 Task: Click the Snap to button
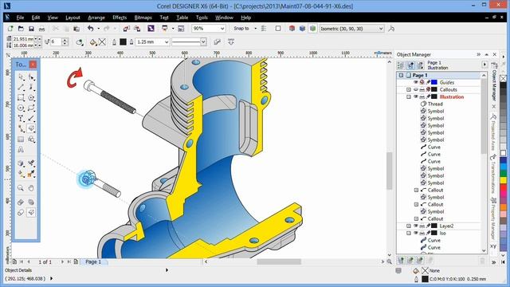(x=241, y=29)
